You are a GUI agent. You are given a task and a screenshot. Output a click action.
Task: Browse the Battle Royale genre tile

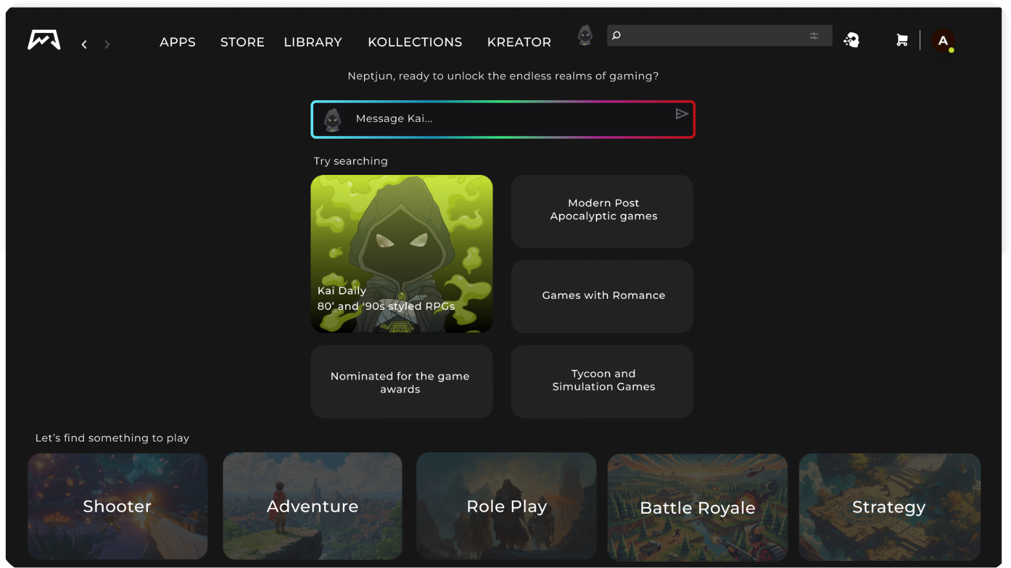697,507
